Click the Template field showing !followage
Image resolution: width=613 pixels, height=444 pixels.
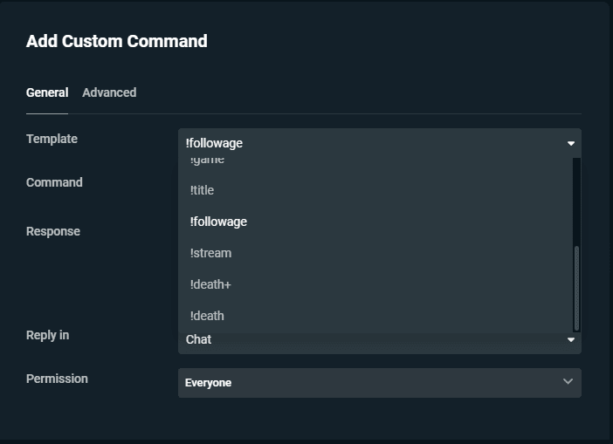pos(367,143)
